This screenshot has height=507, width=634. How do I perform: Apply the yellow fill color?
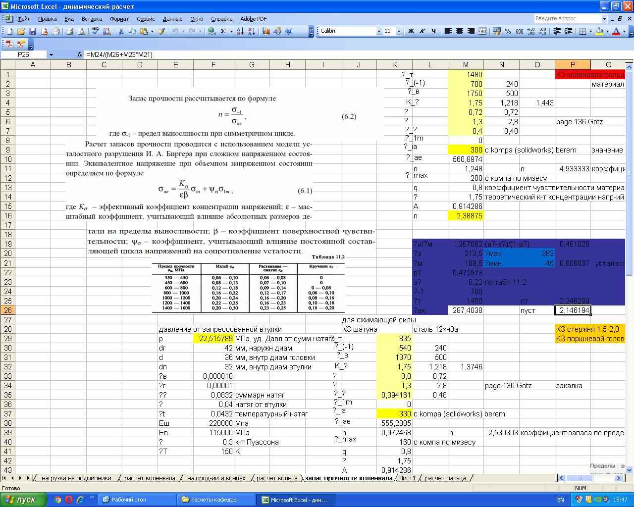(x=599, y=31)
